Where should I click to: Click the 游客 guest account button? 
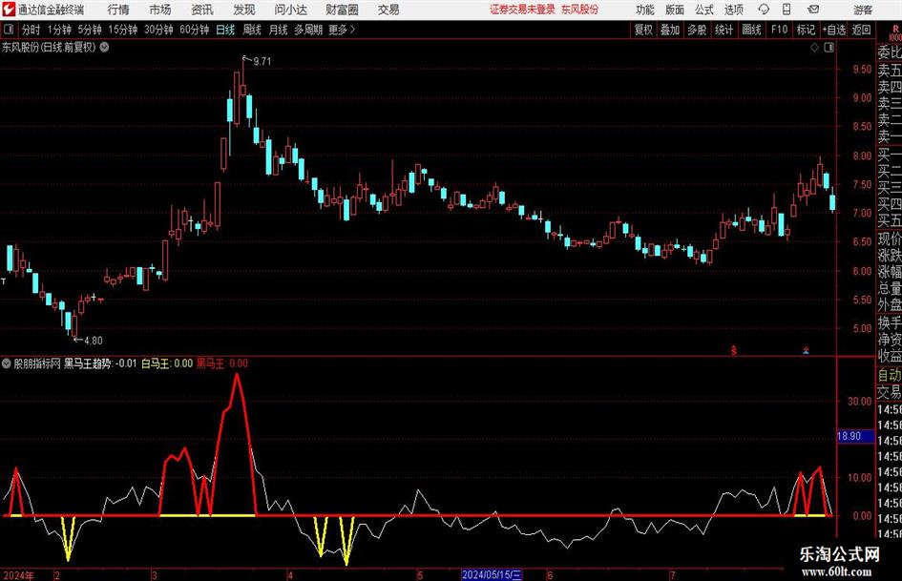tap(863, 10)
